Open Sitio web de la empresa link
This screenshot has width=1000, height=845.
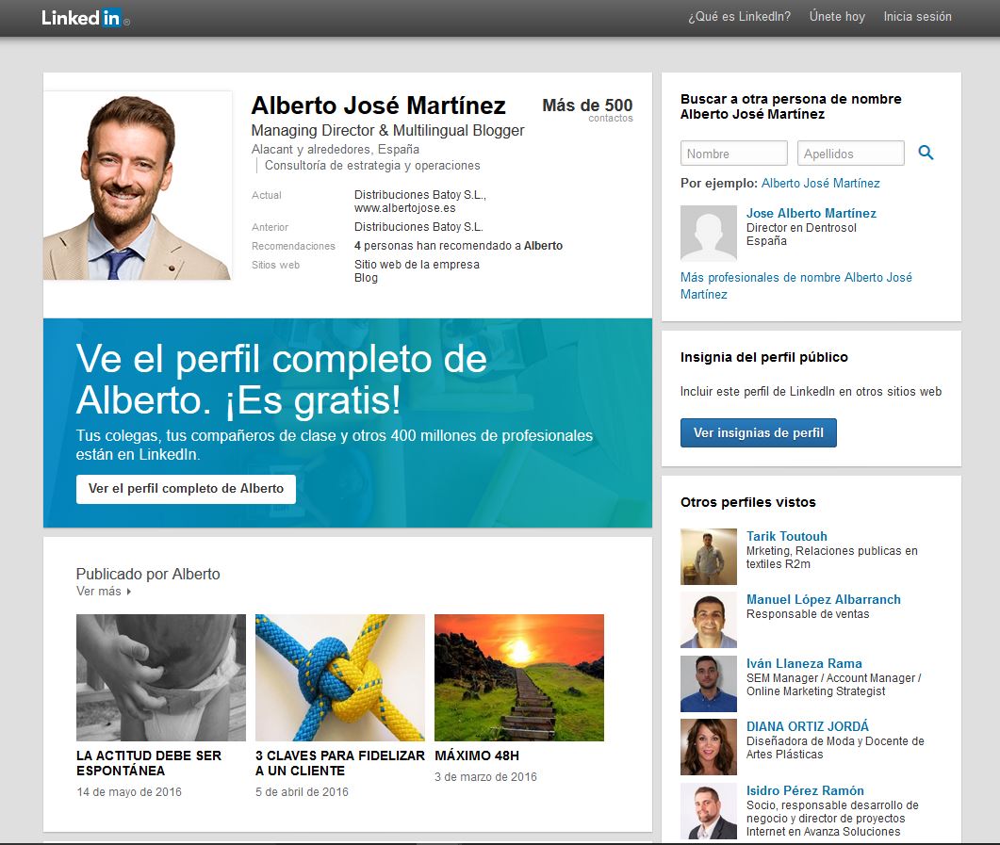point(417,265)
